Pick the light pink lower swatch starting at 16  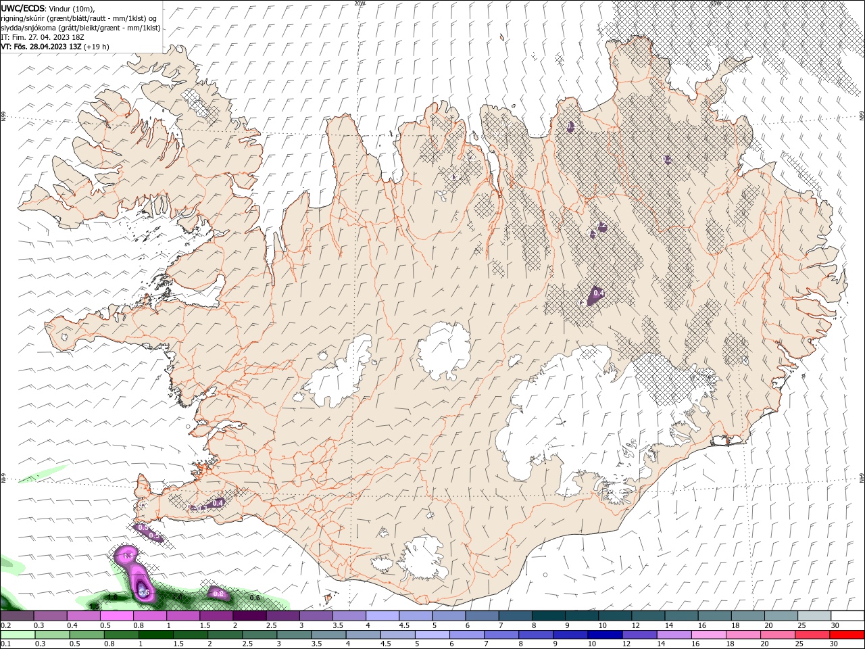709,635
